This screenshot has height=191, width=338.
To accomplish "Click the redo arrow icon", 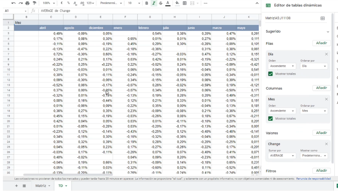I will [x=21, y=3].
